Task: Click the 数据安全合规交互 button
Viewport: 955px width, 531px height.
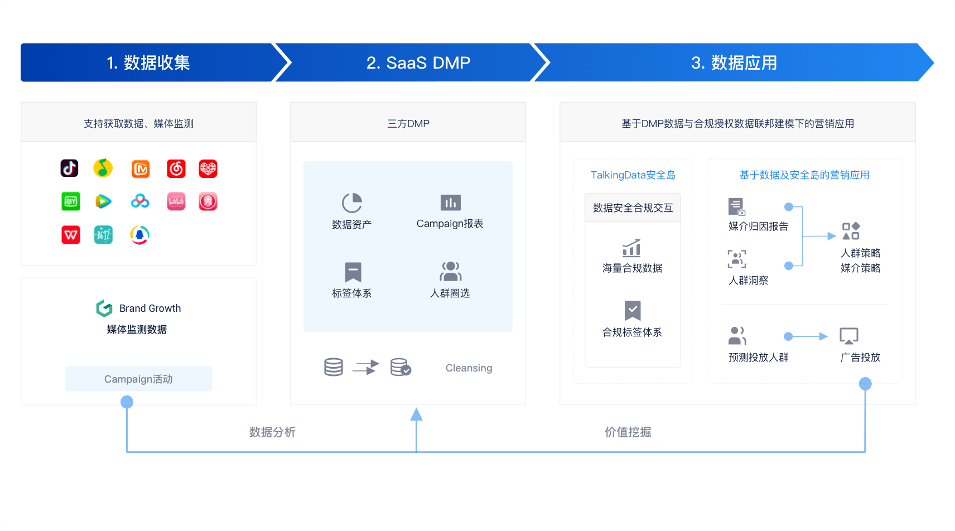Action: 633,207
